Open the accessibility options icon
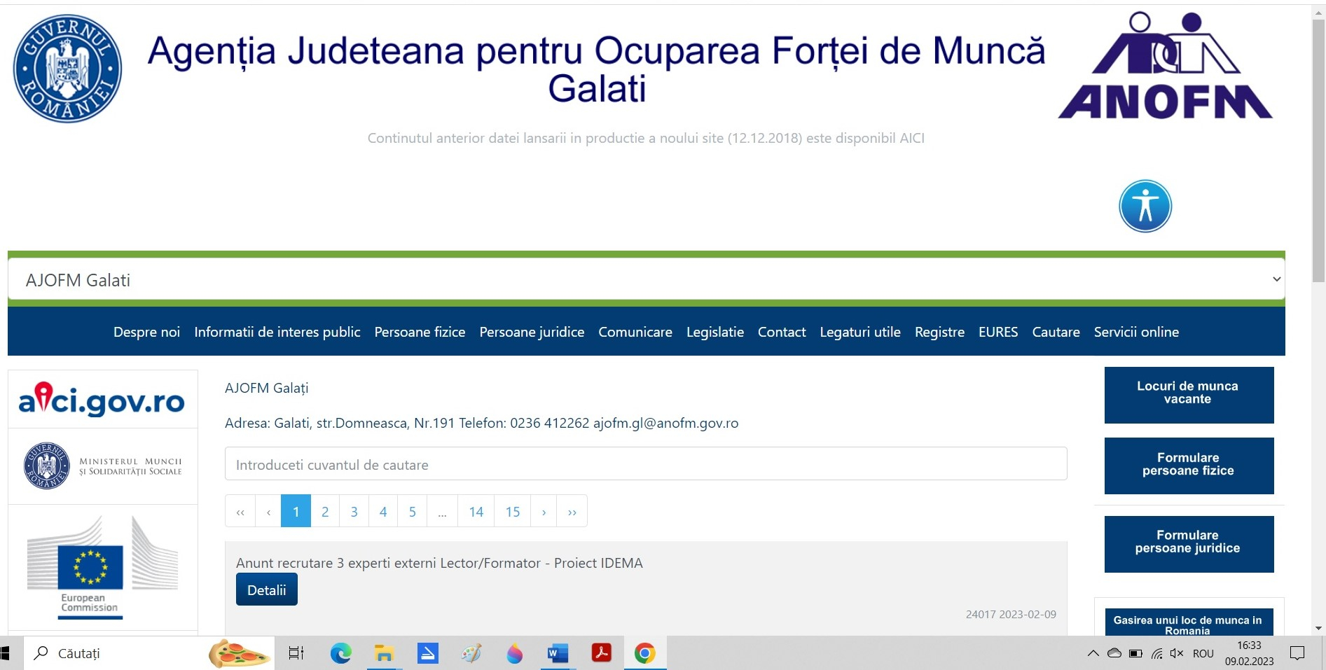1326x670 pixels. point(1145,205)
